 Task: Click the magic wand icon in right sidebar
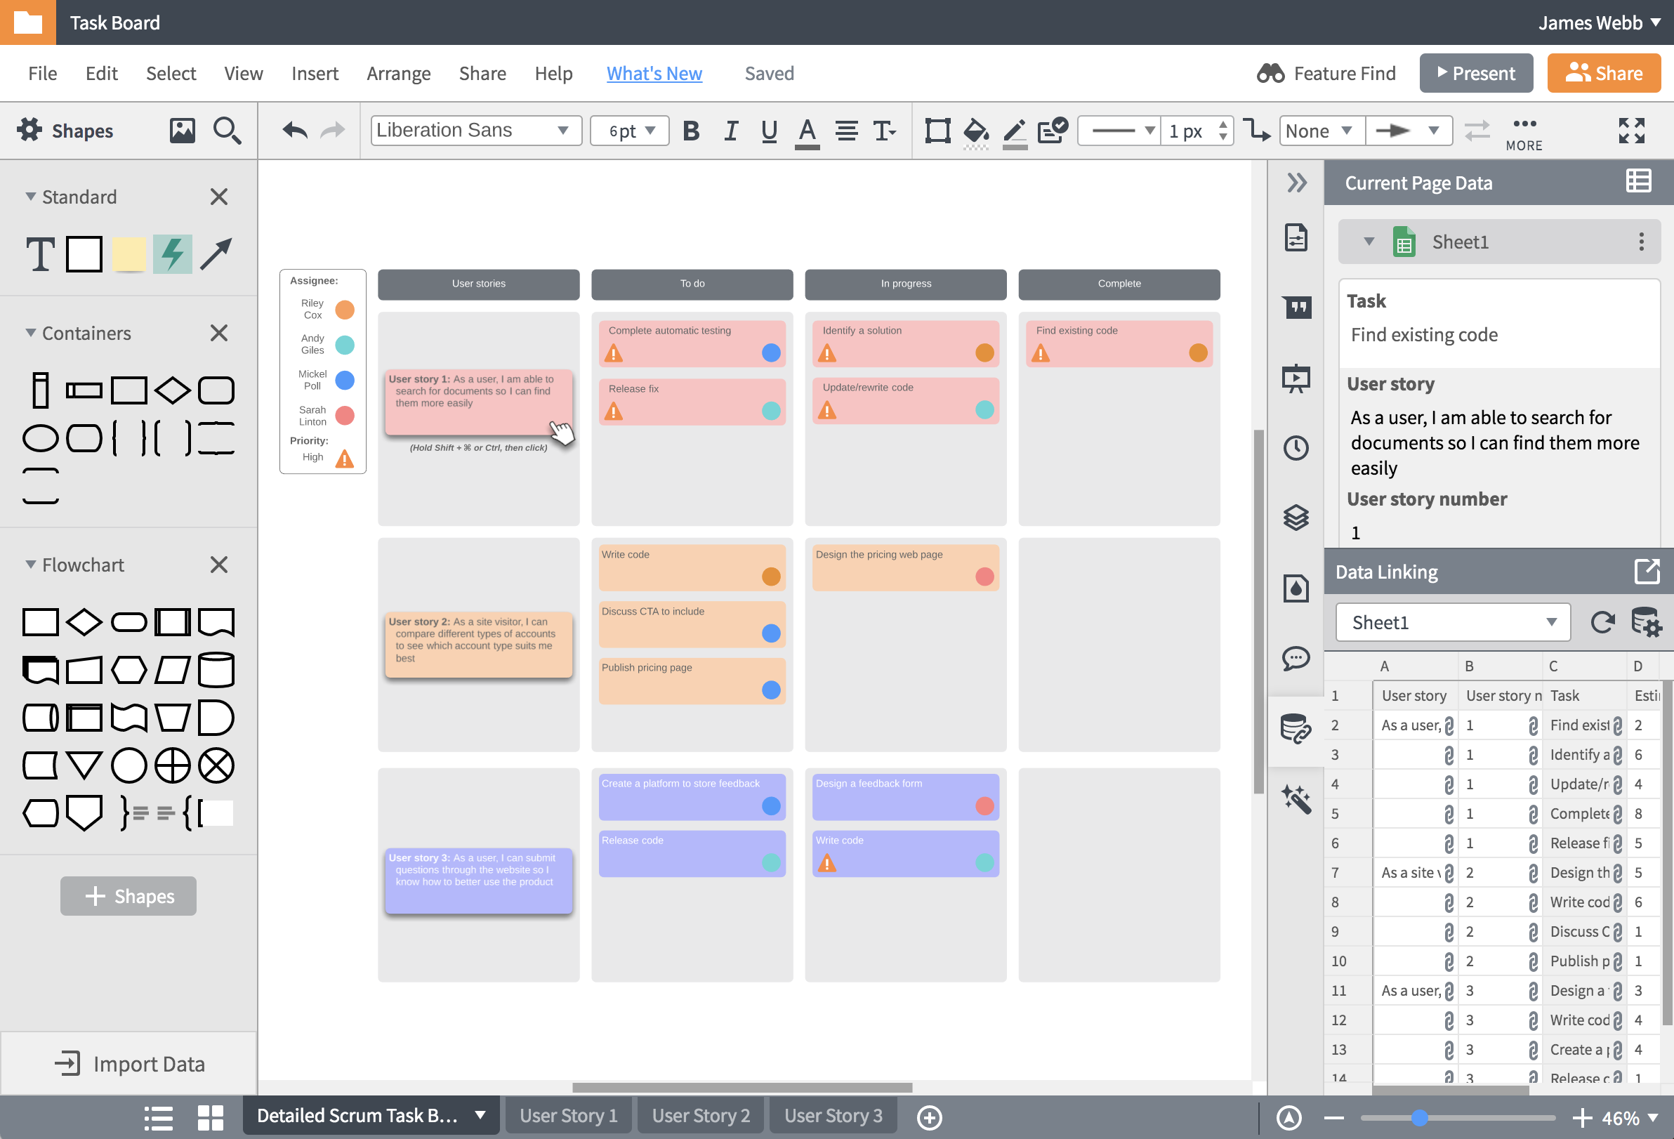(x=1296, y=799)
